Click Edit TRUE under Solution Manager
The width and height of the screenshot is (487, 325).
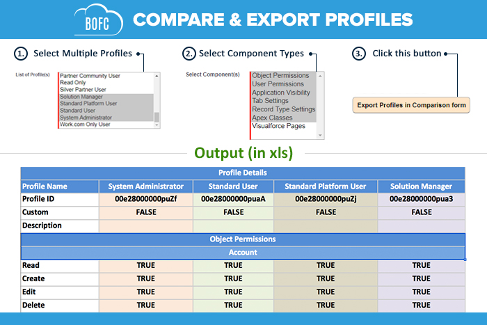[421, 292]
